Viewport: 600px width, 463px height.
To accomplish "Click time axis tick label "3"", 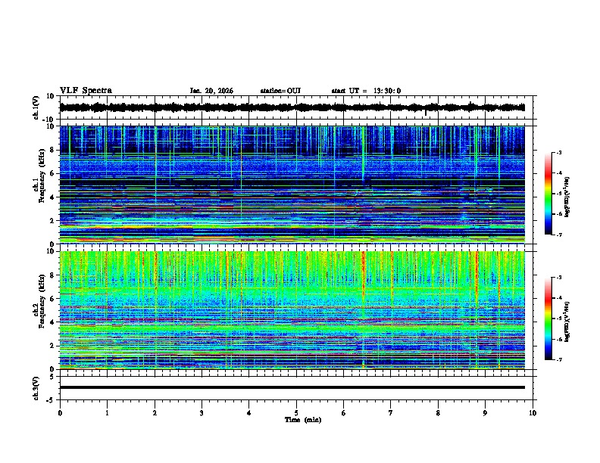I will click(x=202, y=413).
